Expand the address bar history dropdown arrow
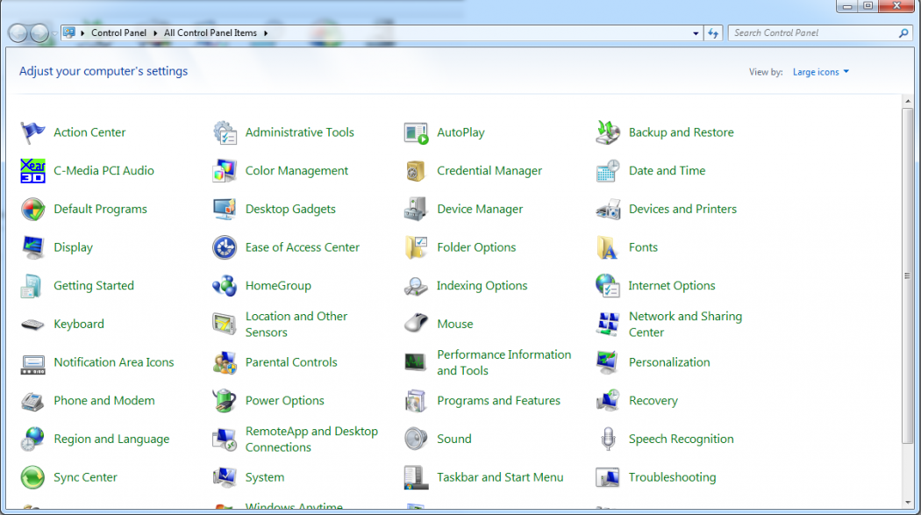Screen dimensions: 921x515 click(x=696, y=33)
